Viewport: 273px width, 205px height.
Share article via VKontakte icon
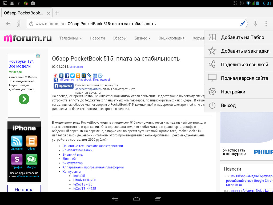(x=61, y=76)
